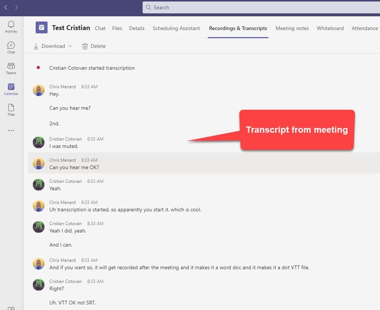
Task: Click the magnifier icon in the search bar
Action: pyautogui.click(x=148, y=7)
